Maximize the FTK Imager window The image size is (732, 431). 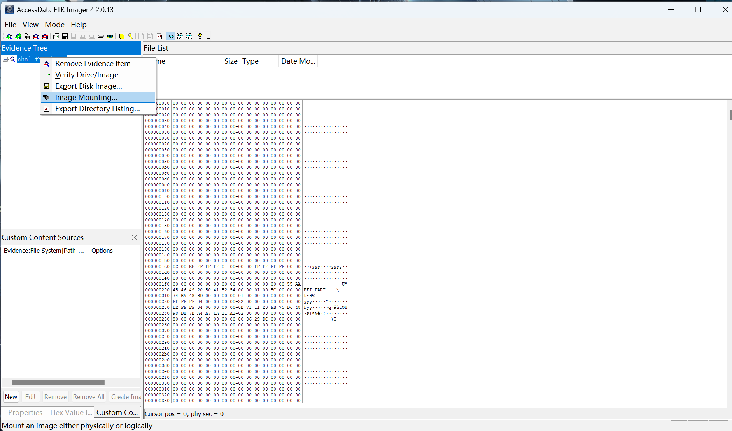click(x=698, y=9)
